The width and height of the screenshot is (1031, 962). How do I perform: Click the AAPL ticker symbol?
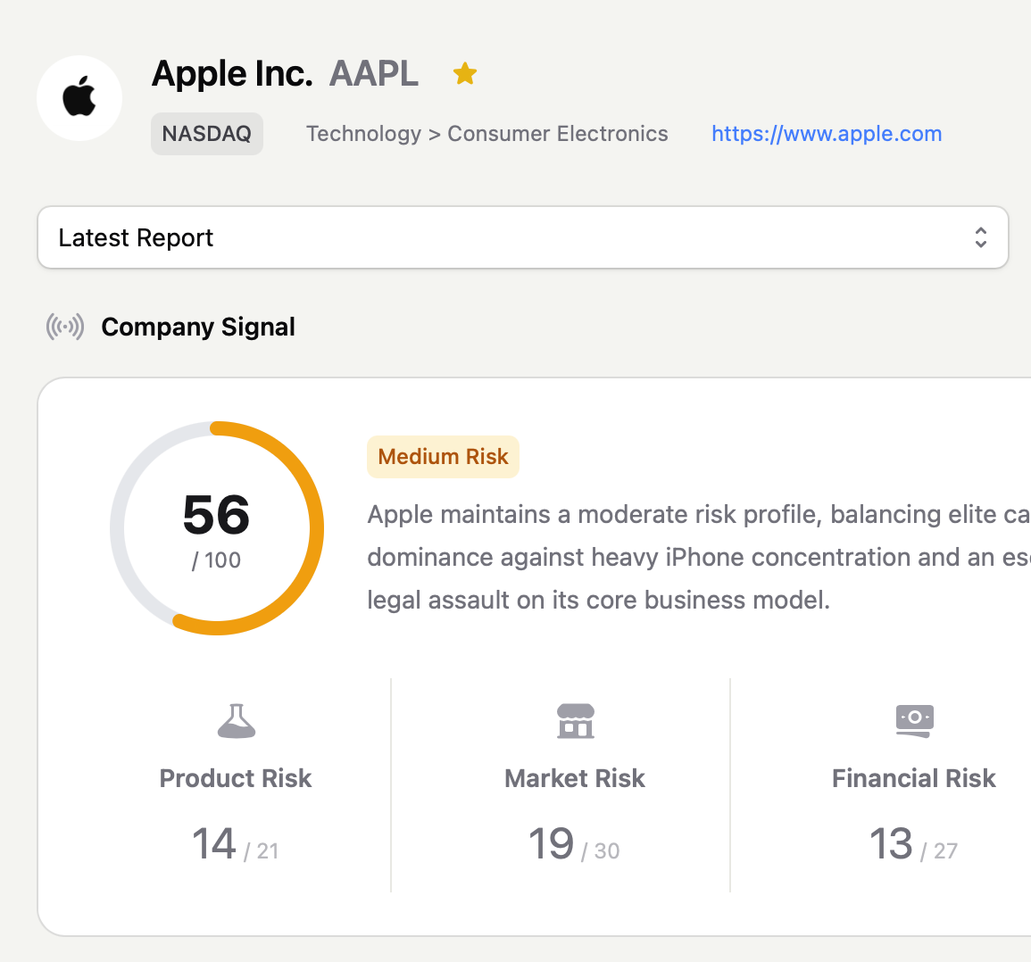click(x=373, y=73)
